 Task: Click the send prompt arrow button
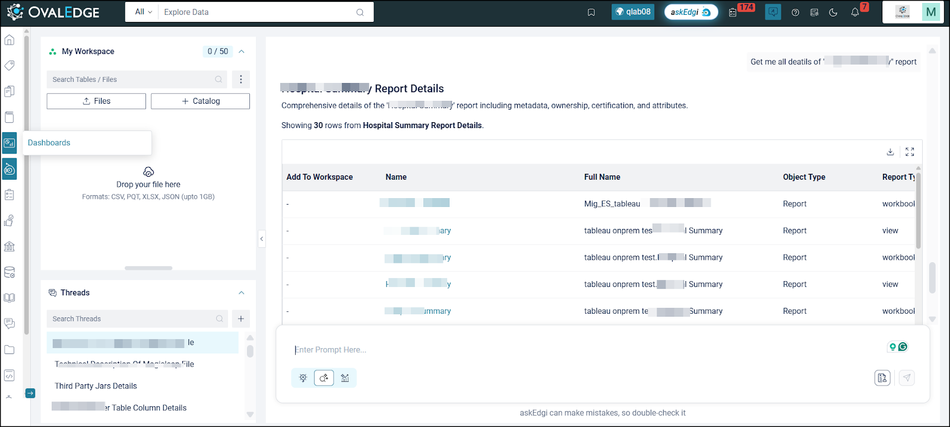(x=907, y=378)
